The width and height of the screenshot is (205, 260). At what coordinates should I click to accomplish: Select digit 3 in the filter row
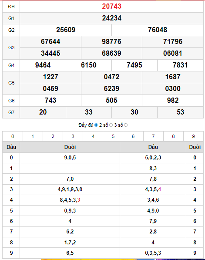[73, 136]
